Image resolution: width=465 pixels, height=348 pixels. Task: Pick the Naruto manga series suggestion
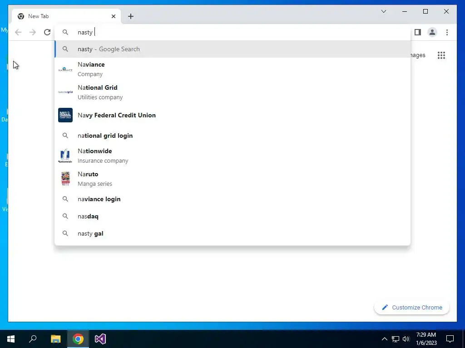point(233,179)
